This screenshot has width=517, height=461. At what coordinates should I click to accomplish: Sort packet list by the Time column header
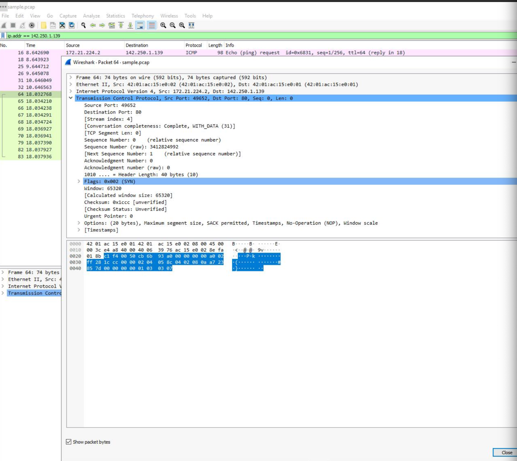(44, 45)
